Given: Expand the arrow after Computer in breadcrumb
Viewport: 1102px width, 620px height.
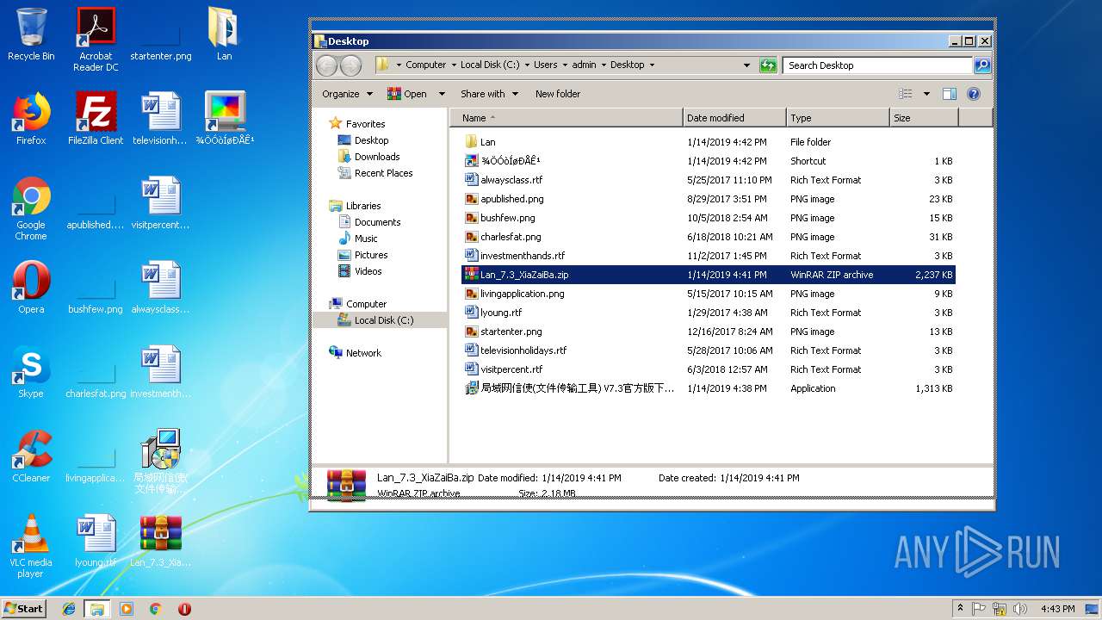Looking at the screenshot, I should click(x=453, y=65).
